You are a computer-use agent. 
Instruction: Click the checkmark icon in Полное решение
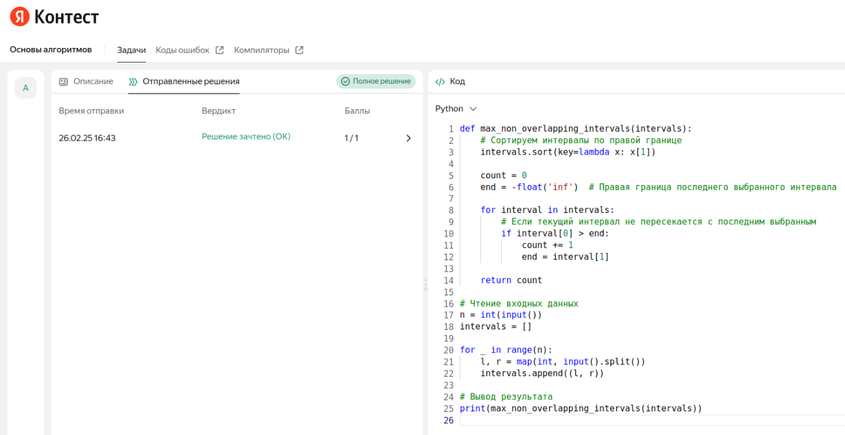click(x=346, y=81)
